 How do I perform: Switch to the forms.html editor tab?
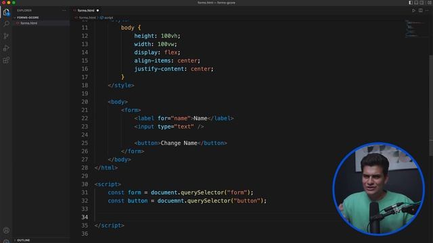pyautogui.click(x=86, y=11)
